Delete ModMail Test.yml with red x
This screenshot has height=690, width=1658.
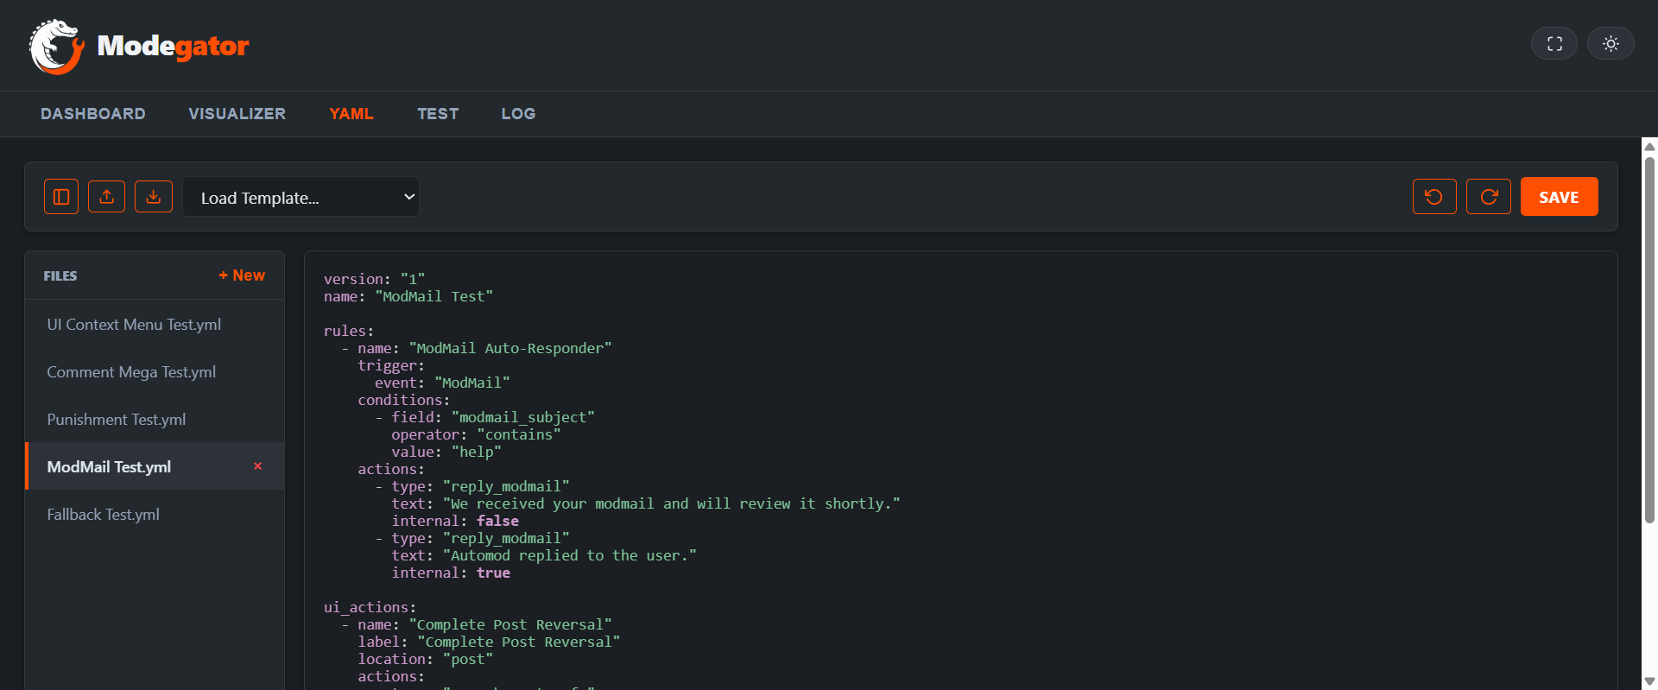(x=257, y=466)
